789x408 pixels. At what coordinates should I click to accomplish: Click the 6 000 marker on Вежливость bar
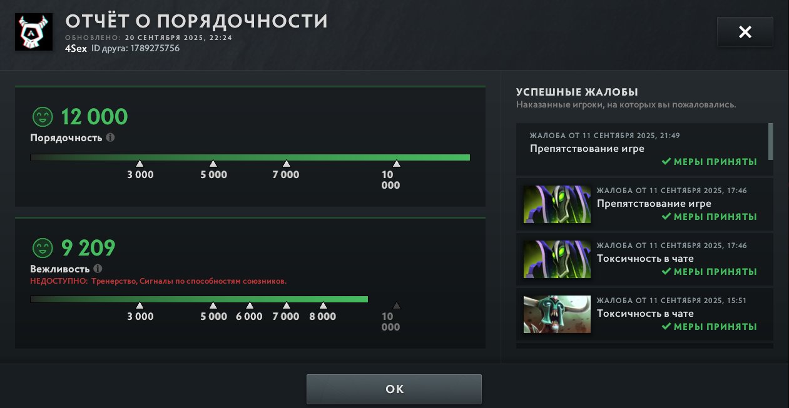point(250,306)
